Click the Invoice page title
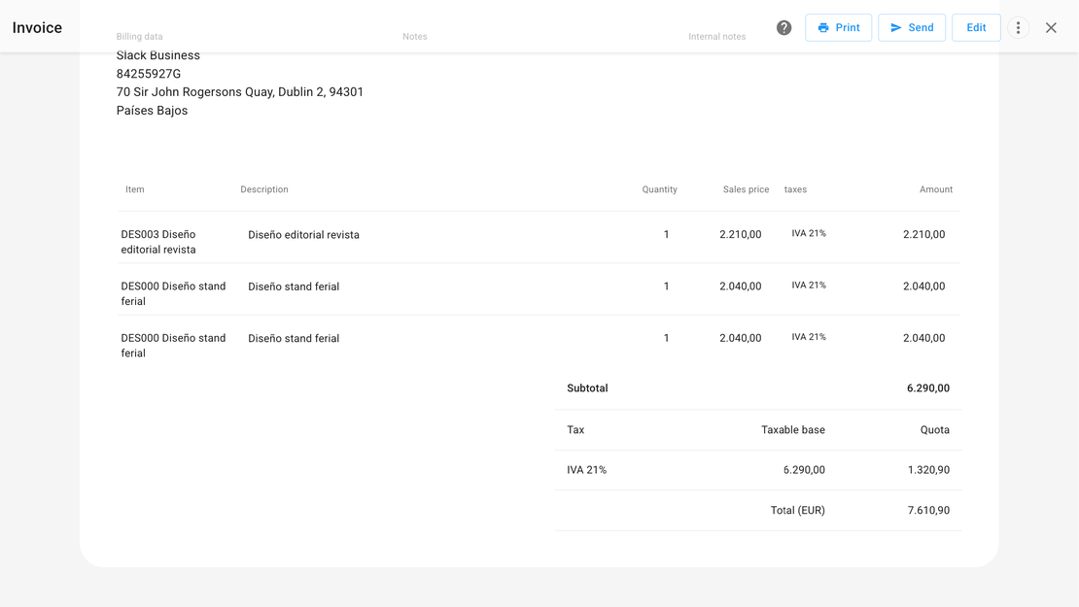 [37, 28]
